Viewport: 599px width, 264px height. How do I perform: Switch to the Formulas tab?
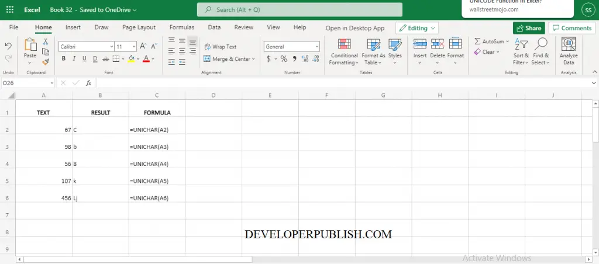(x=182, y=27)
